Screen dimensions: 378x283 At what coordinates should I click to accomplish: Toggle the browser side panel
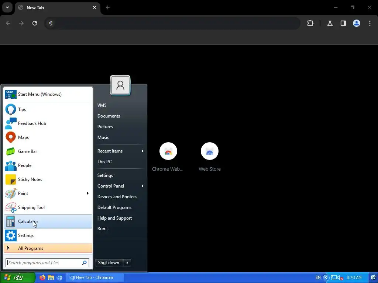click(x=343, y=23)
